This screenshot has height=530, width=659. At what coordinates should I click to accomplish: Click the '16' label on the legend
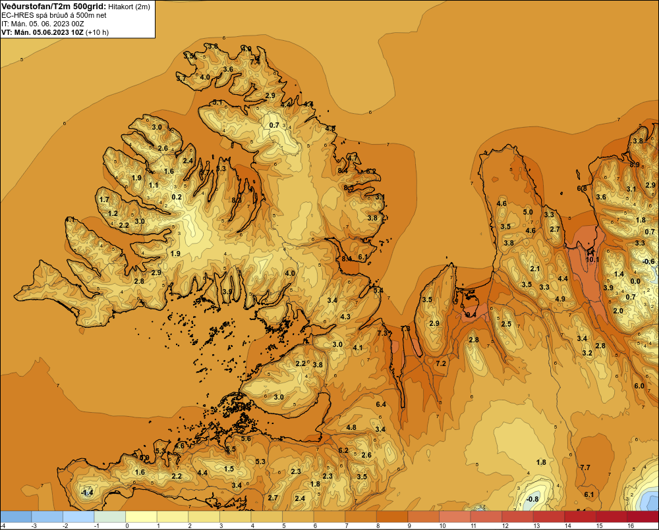pos(631,526)
